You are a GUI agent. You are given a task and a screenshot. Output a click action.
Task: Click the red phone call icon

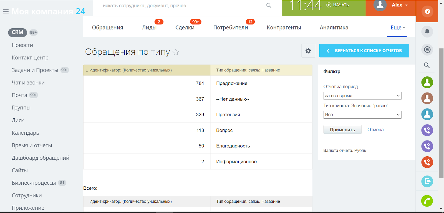click(x=427, y=162)
